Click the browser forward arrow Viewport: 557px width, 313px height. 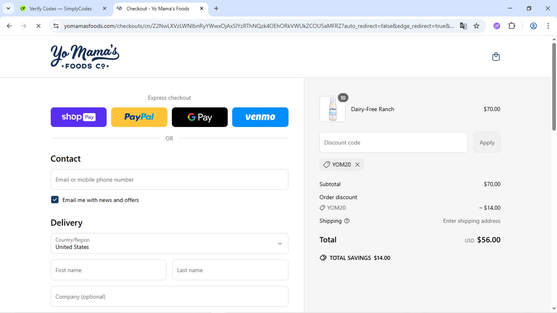[24, 26]
